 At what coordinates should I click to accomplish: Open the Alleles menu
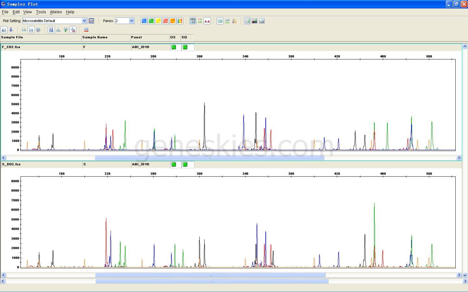pos(56,12)
